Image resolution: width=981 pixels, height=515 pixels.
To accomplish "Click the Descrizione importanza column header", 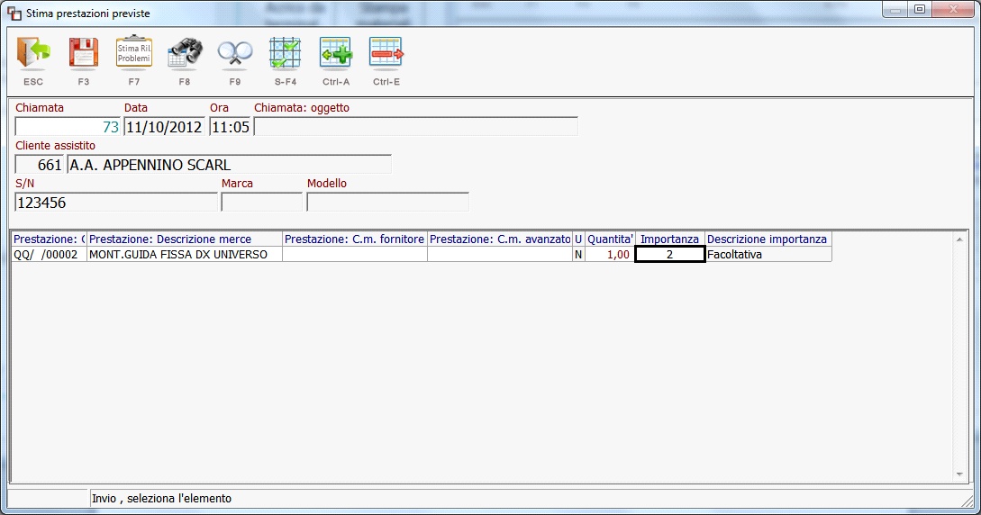I will point(768,239).
